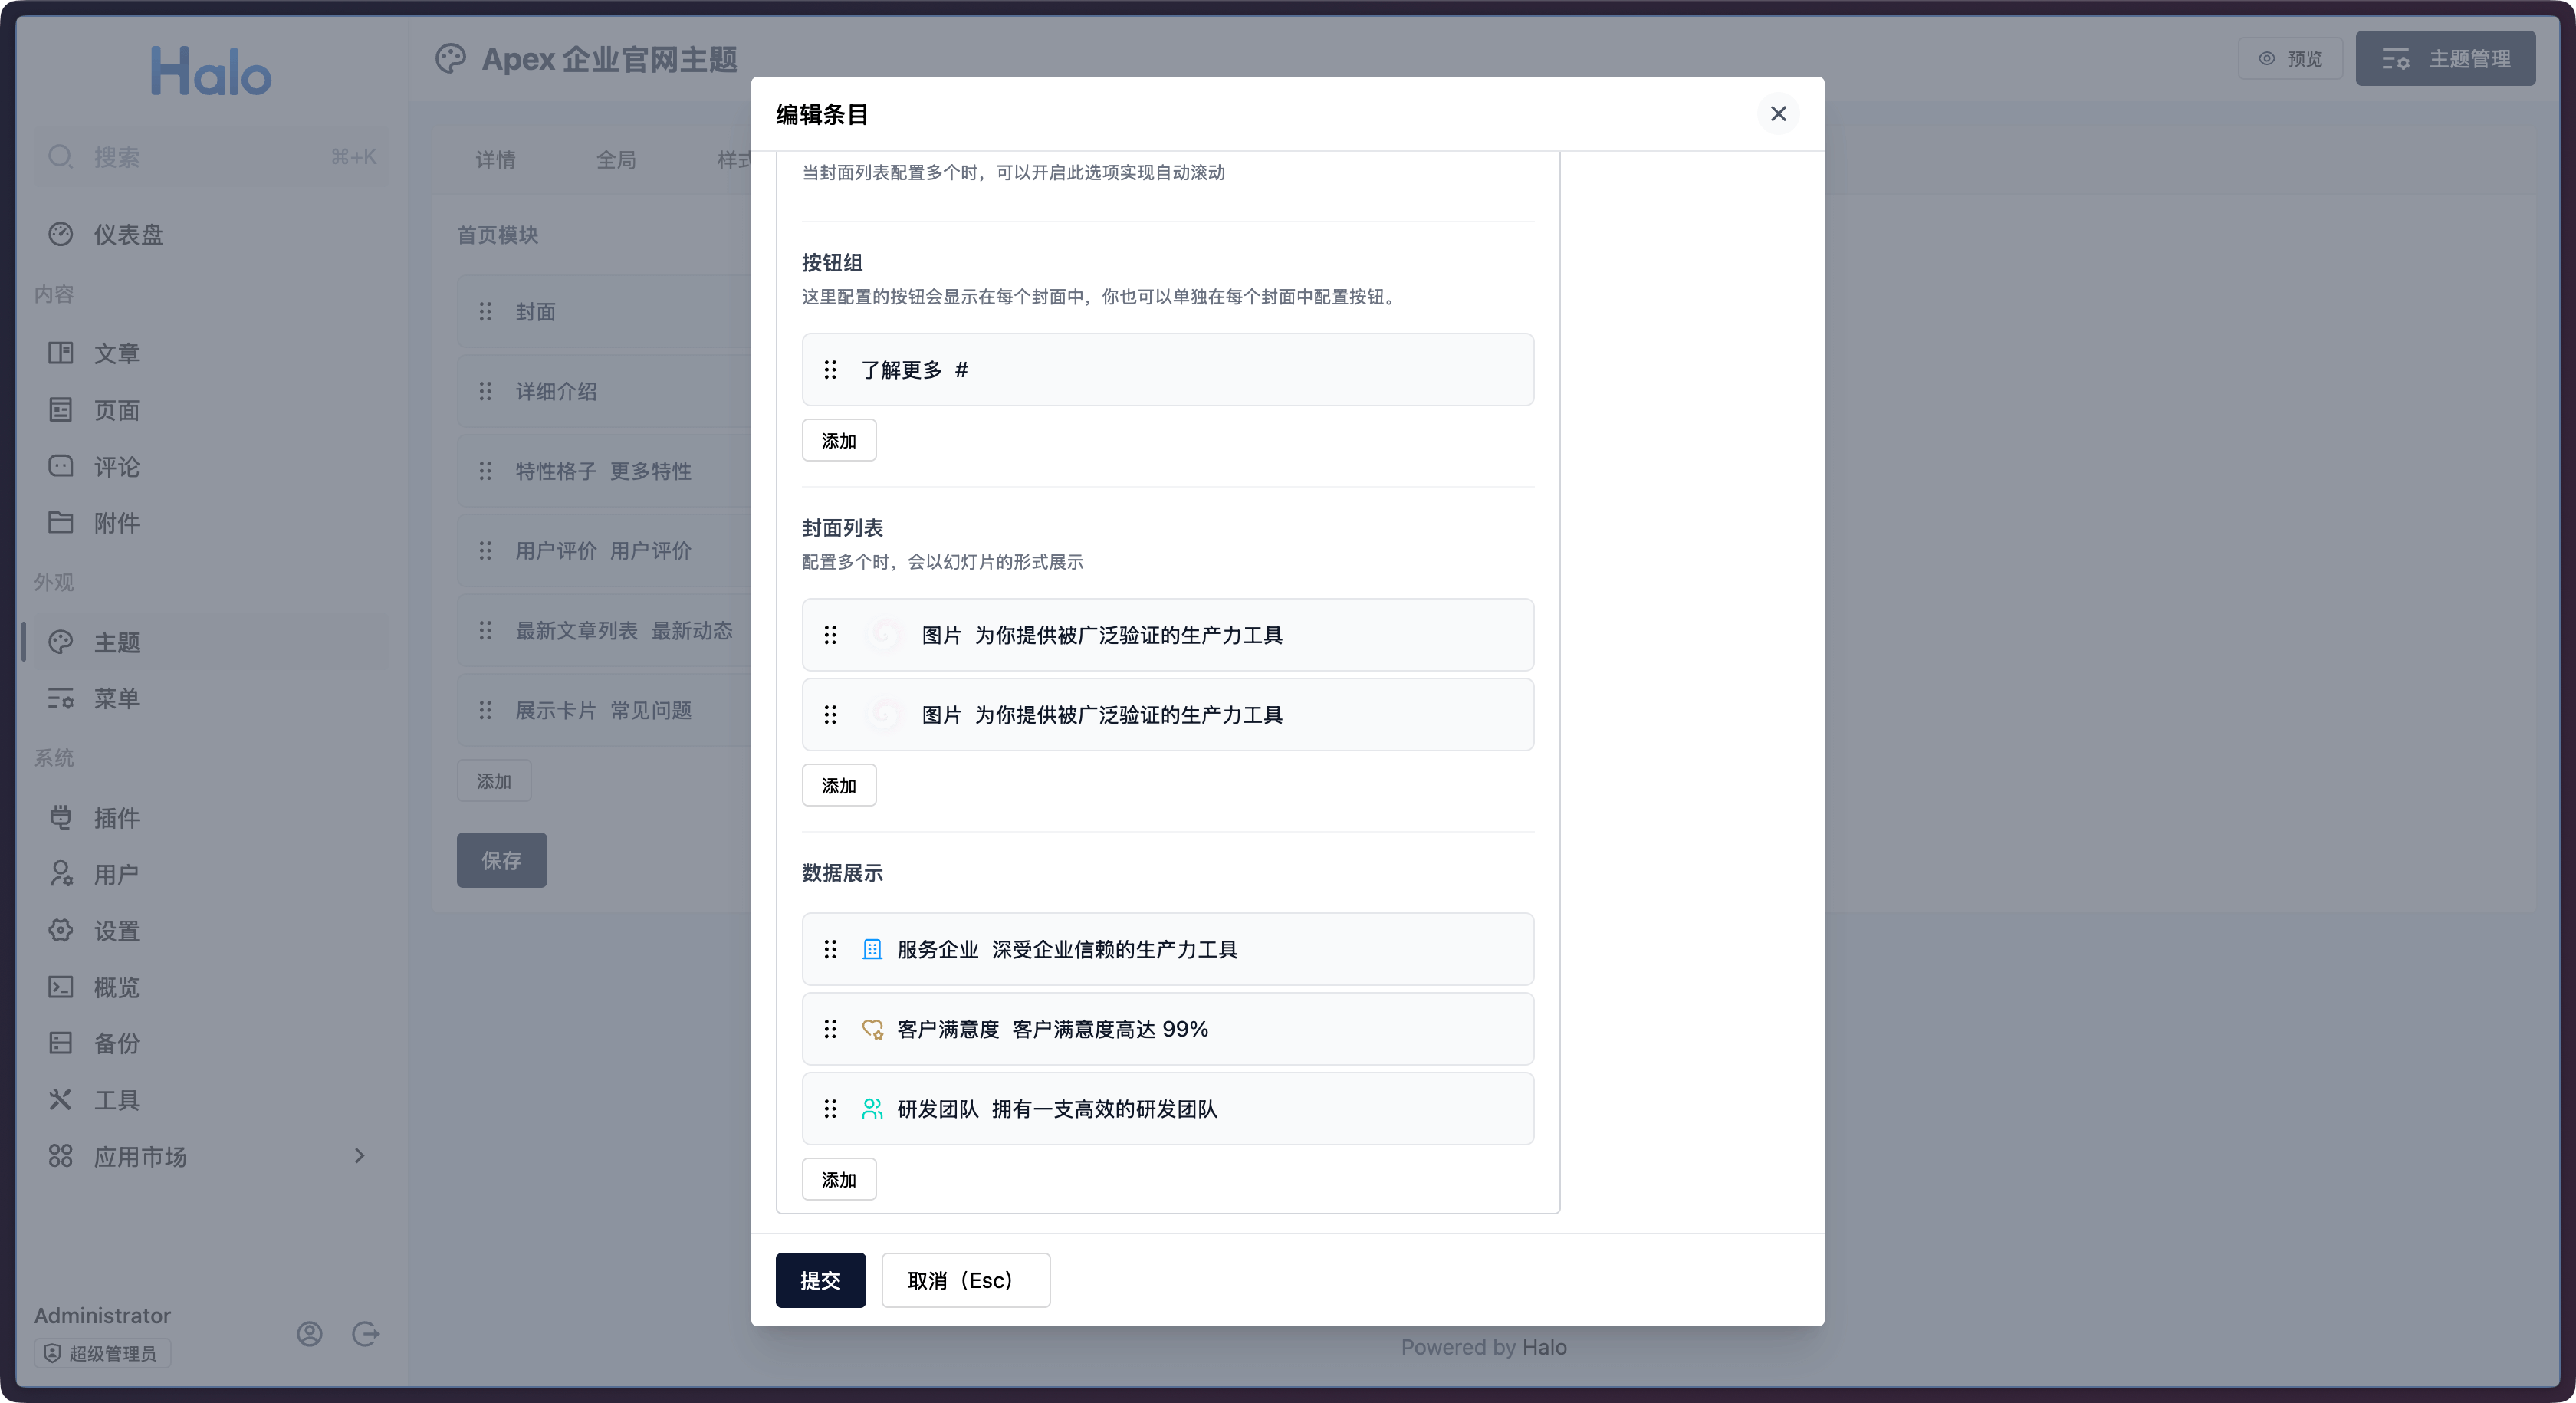Open the 备份 backup page
Viewport: 2576px width, 1403px height.
[x=117, y=1043]
